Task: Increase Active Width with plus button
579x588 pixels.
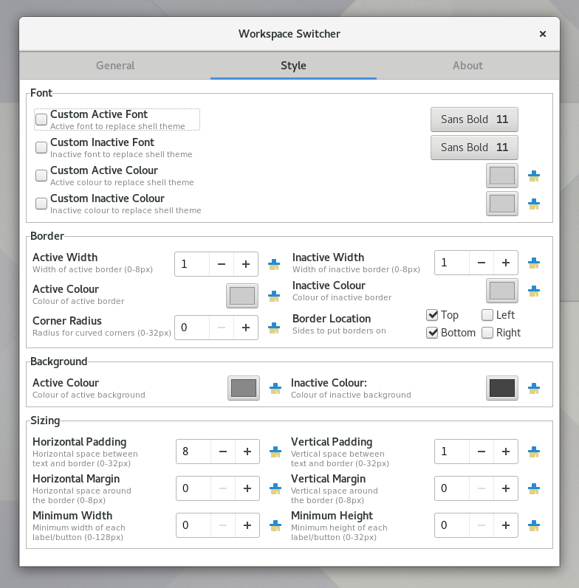Action: pyautogui.click(x=246, y=264)
